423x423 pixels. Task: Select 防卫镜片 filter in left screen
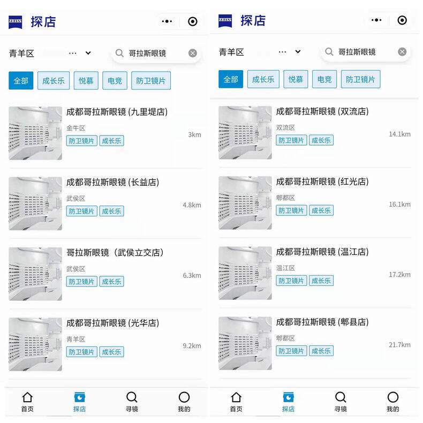click(x=151, y=80)
